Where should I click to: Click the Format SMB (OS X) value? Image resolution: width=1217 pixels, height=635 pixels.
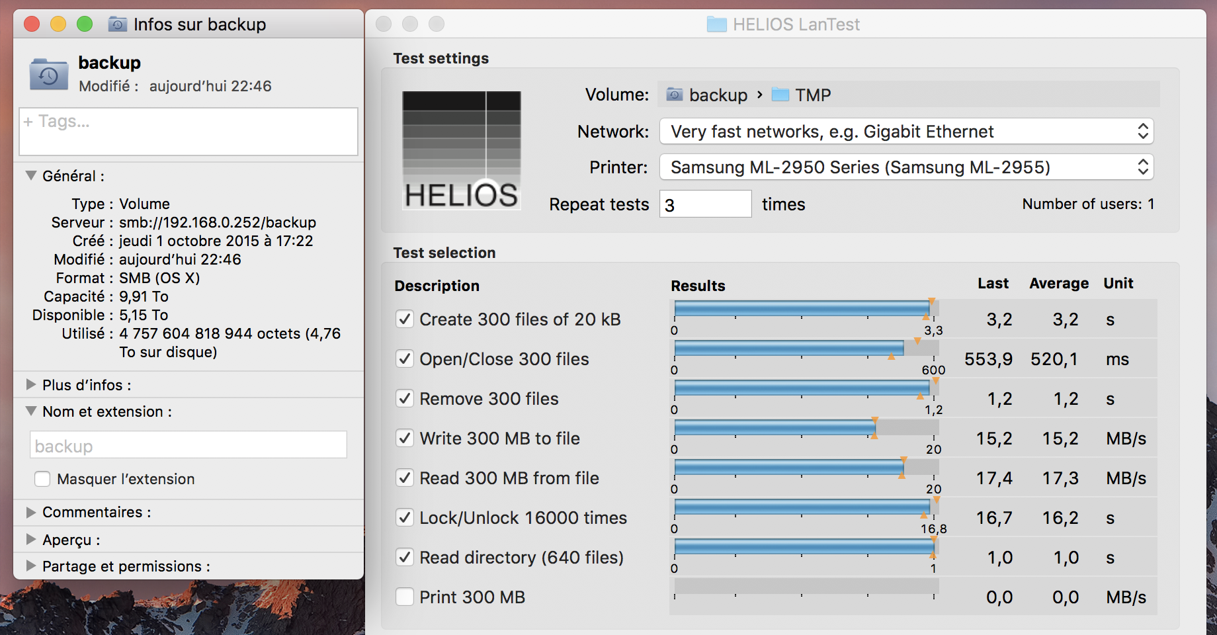159,278
